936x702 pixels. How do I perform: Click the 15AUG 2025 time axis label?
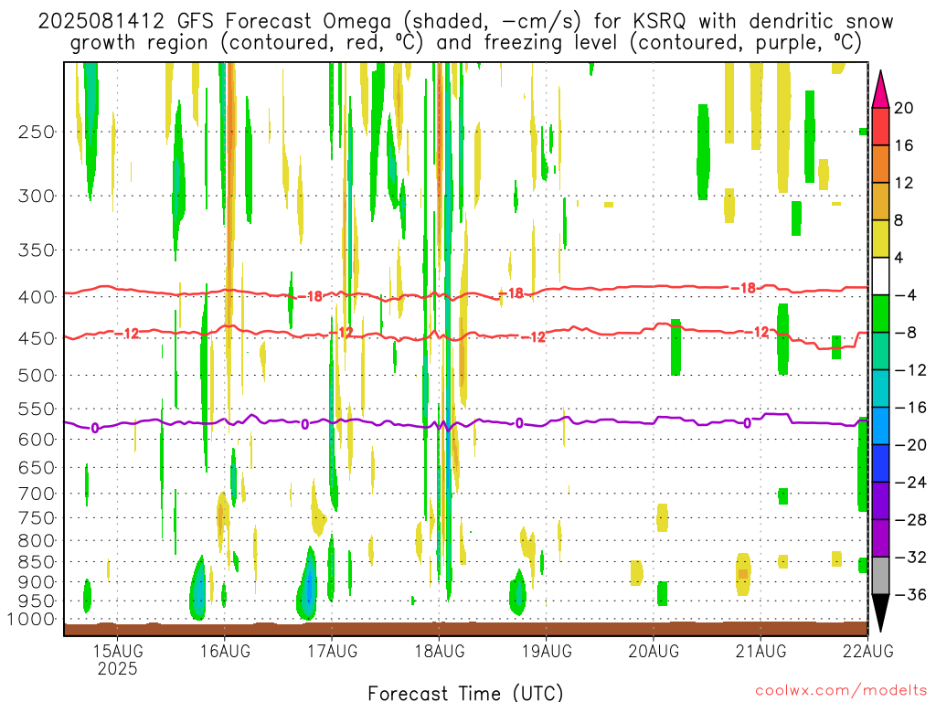coord(118,660)
